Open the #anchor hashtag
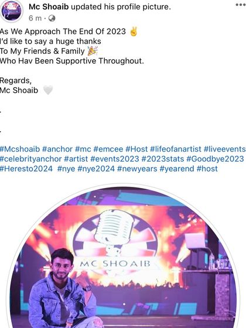Image resolution: width=246 pixels, height=328 pixels. 57,149
